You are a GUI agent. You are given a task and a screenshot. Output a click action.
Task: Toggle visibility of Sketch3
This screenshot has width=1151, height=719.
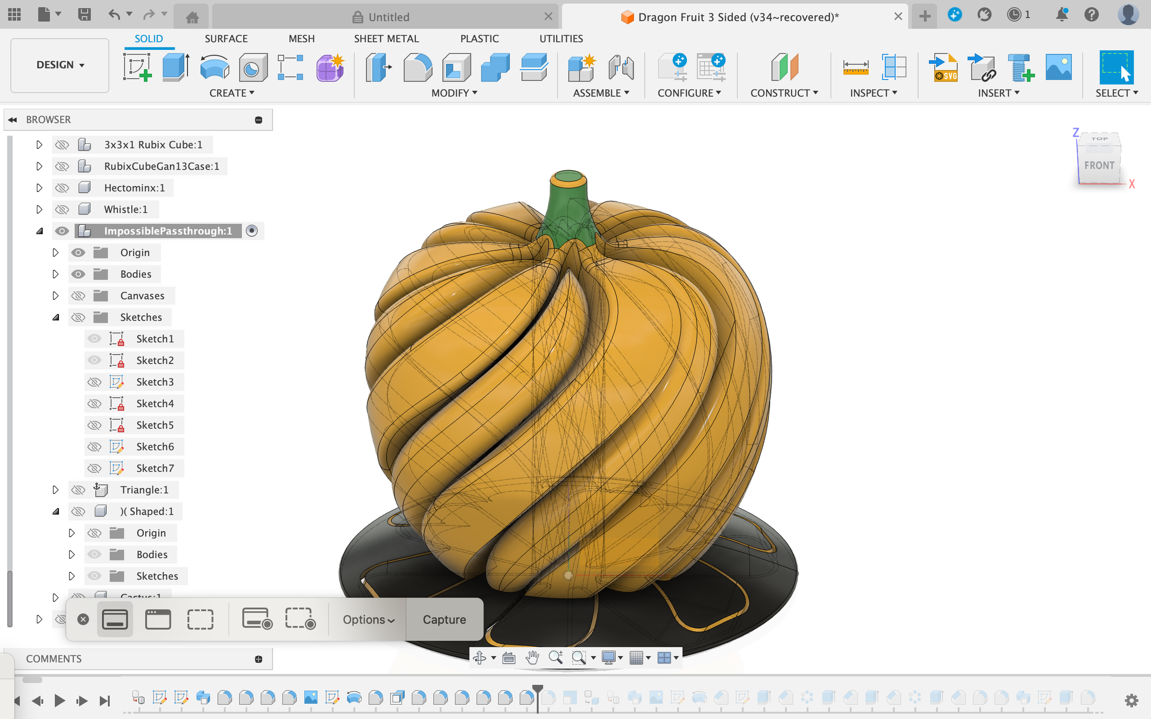tap(94, 382)
